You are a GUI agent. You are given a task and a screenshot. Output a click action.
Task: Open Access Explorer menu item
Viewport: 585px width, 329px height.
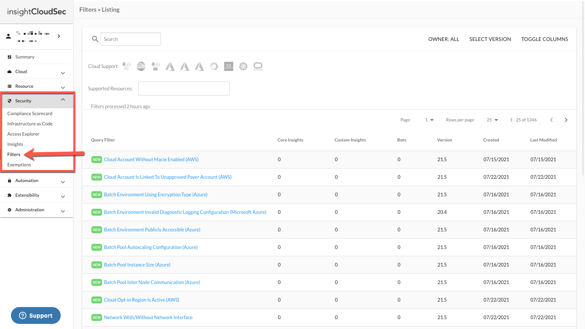[23, 134]
